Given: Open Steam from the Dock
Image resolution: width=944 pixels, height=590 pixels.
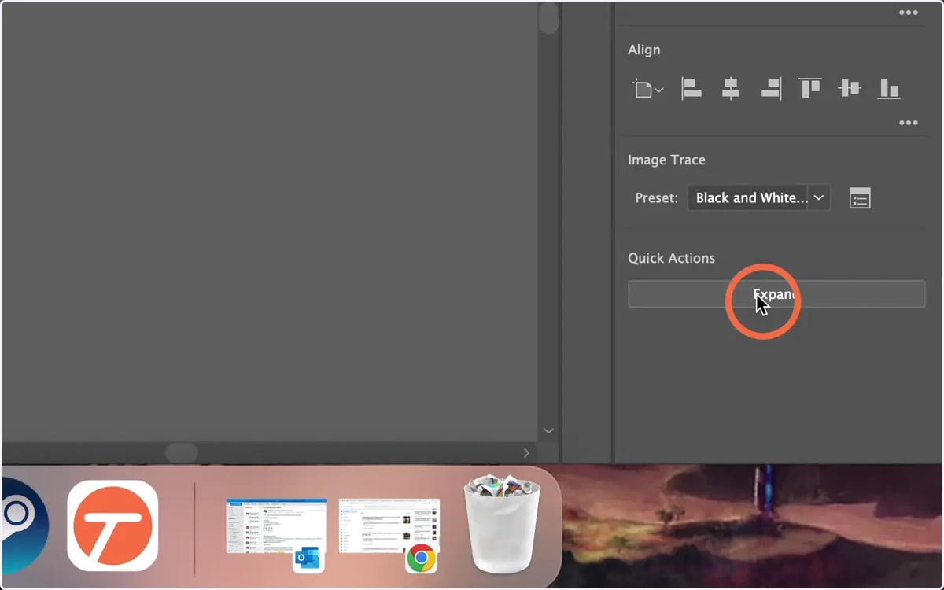Looking at the screenshot, I should 24,525.
